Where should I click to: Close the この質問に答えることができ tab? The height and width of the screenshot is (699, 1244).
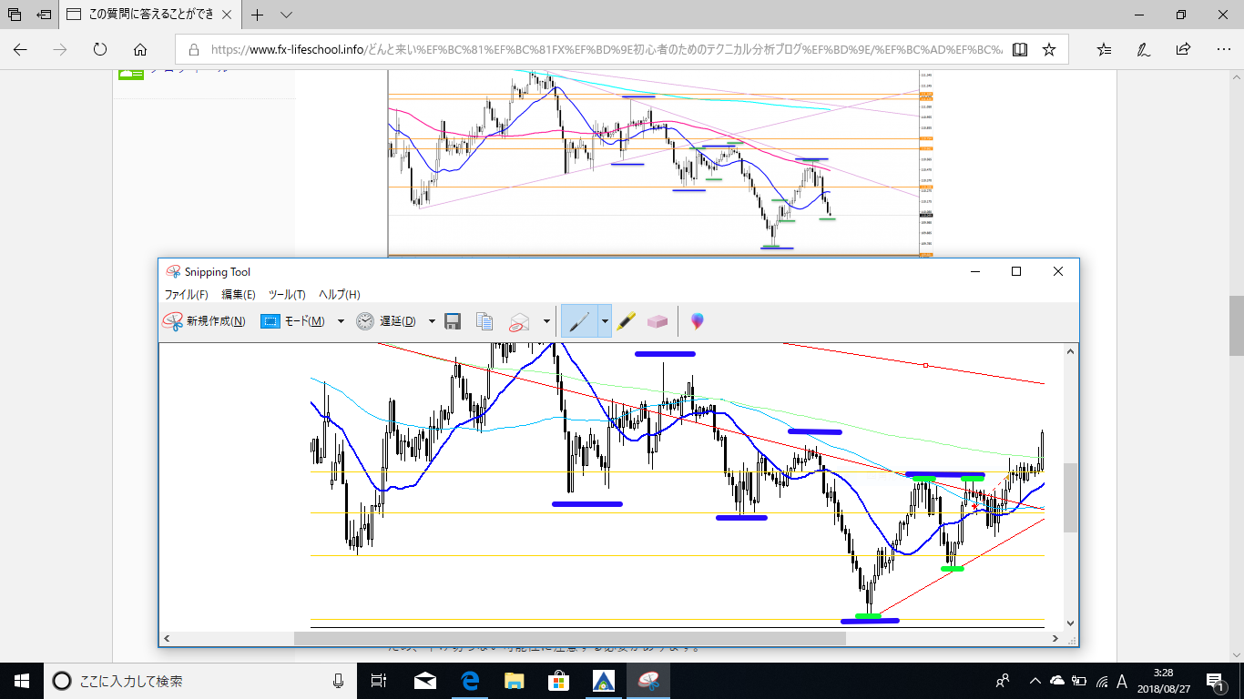tap(229, 15)
